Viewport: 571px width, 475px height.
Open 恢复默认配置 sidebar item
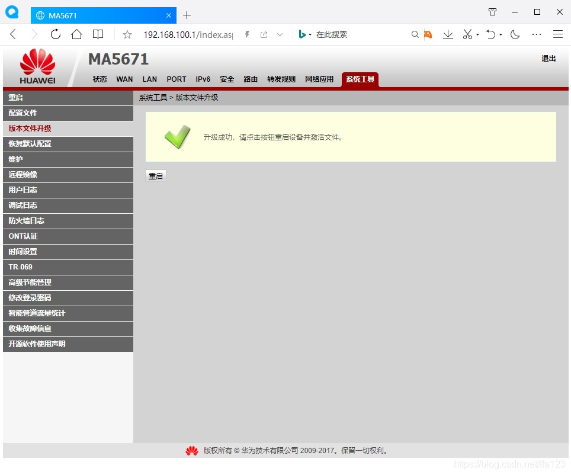[68, 144]
